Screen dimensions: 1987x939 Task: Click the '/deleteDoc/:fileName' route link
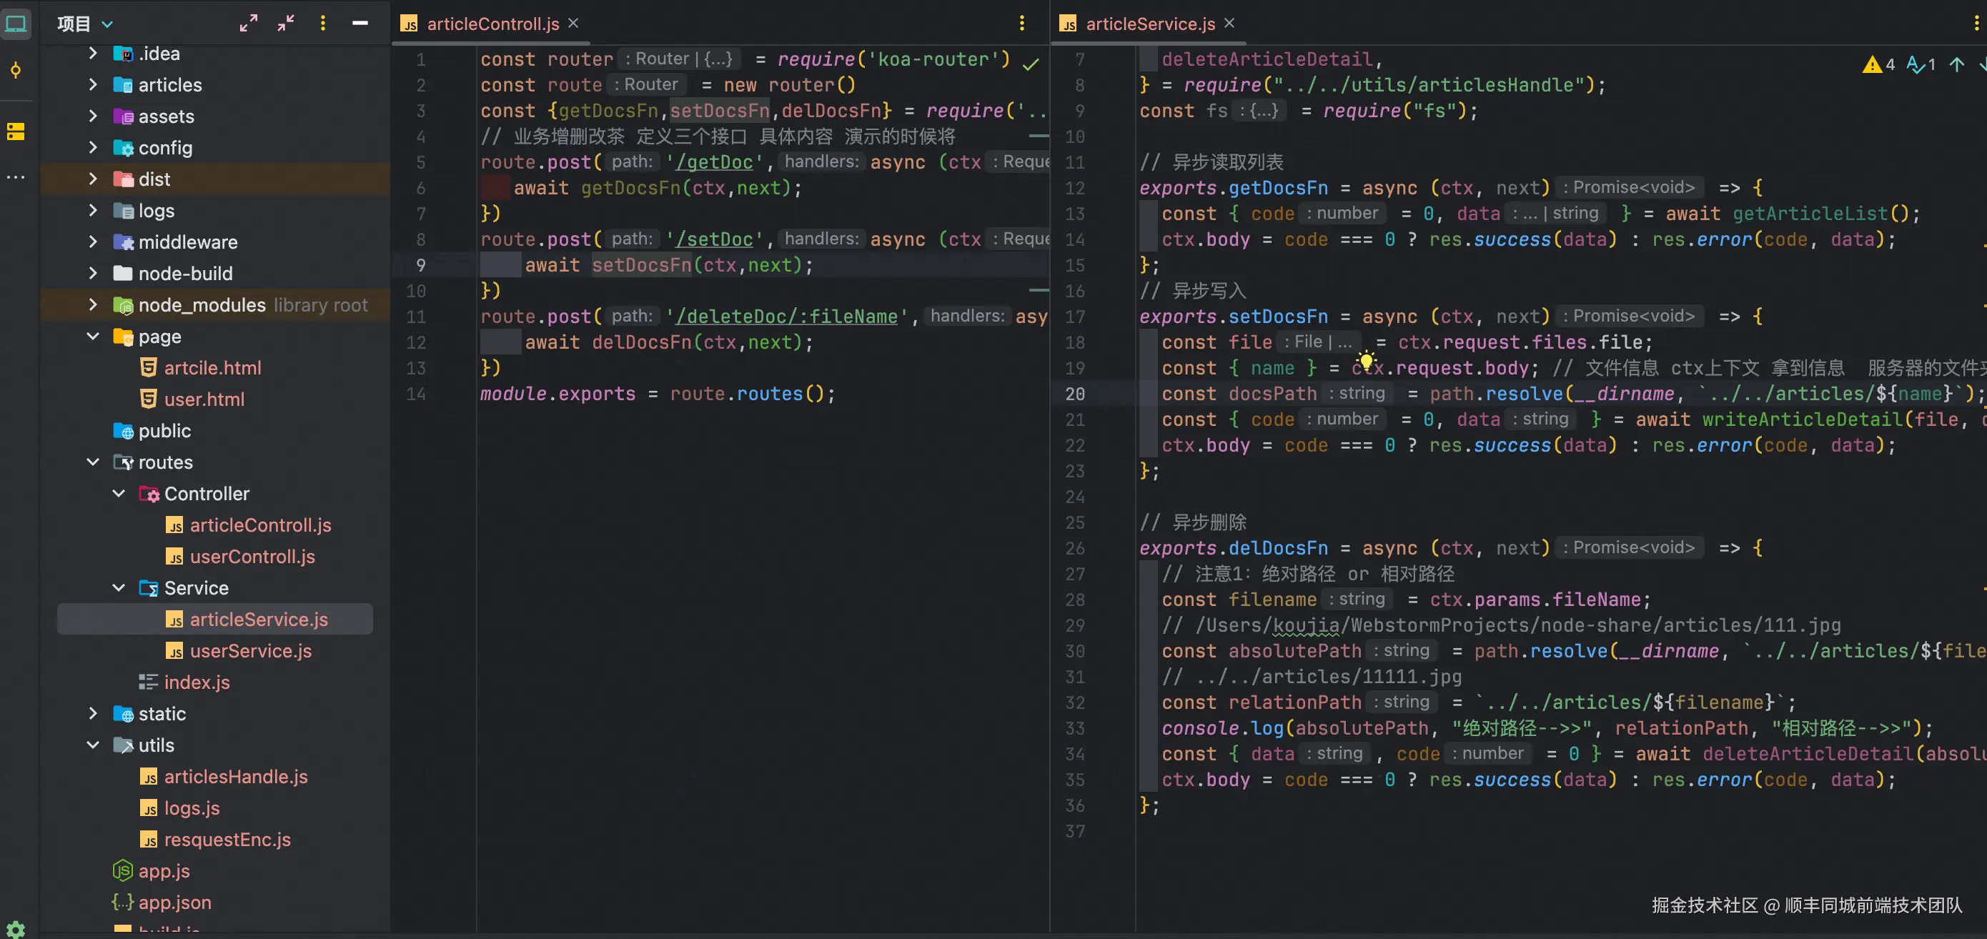pos(787,316)
